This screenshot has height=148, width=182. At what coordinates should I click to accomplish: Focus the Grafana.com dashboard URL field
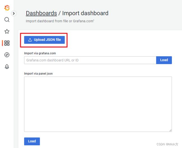coord(90,60)
